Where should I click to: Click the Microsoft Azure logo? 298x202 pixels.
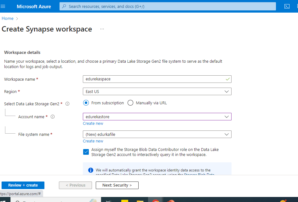point(34,6)
